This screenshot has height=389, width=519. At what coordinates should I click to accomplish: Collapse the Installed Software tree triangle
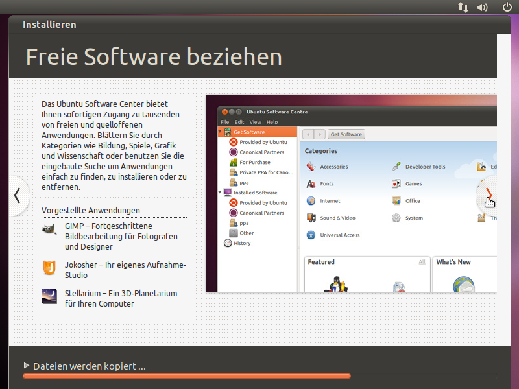219,192
